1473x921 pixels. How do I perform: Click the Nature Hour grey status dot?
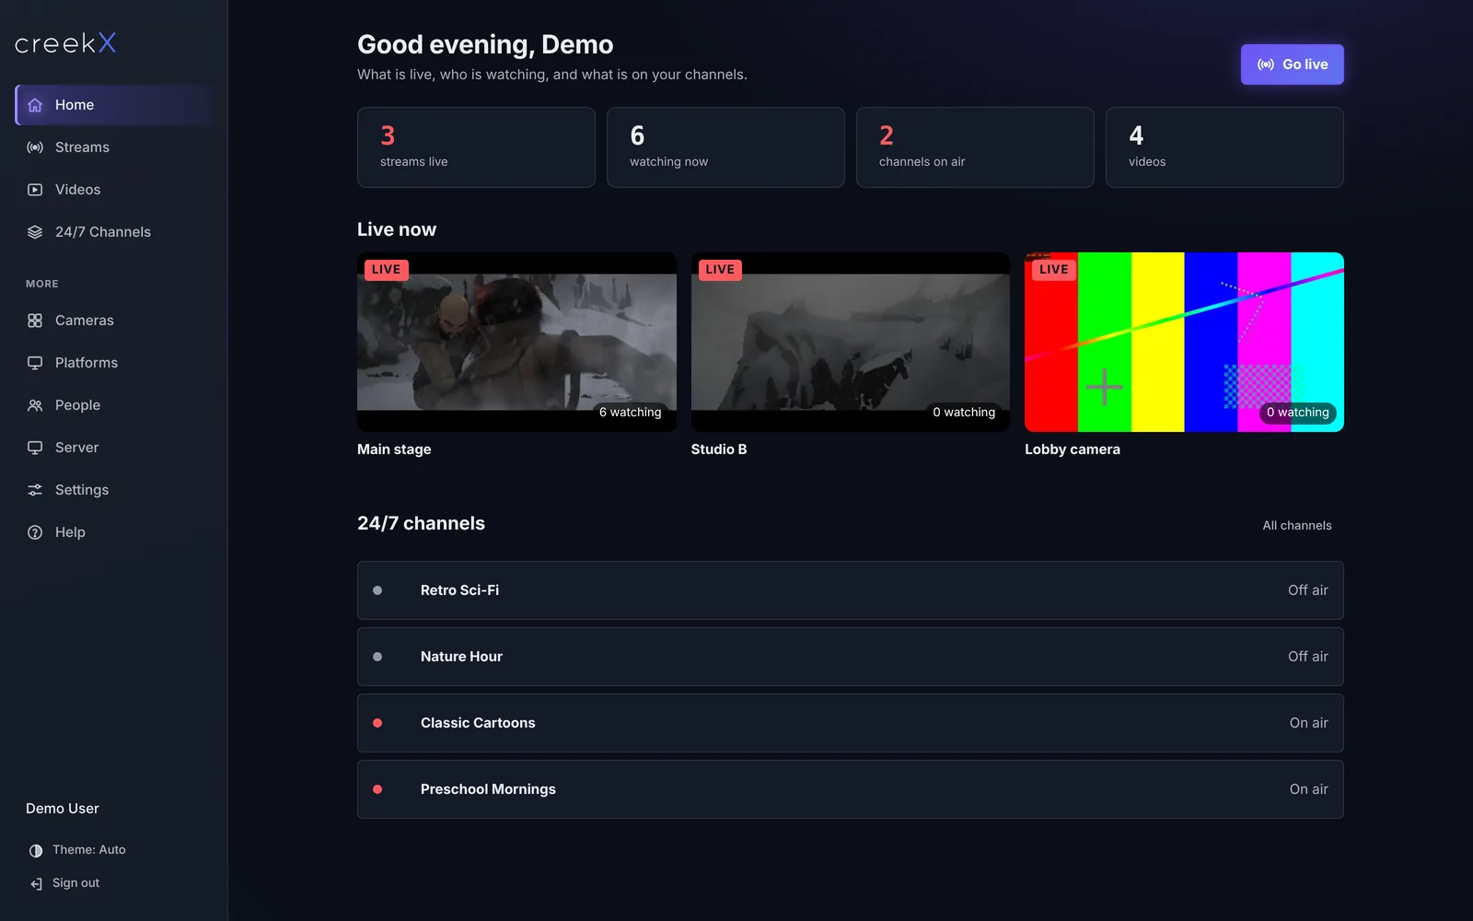[377, 657]
